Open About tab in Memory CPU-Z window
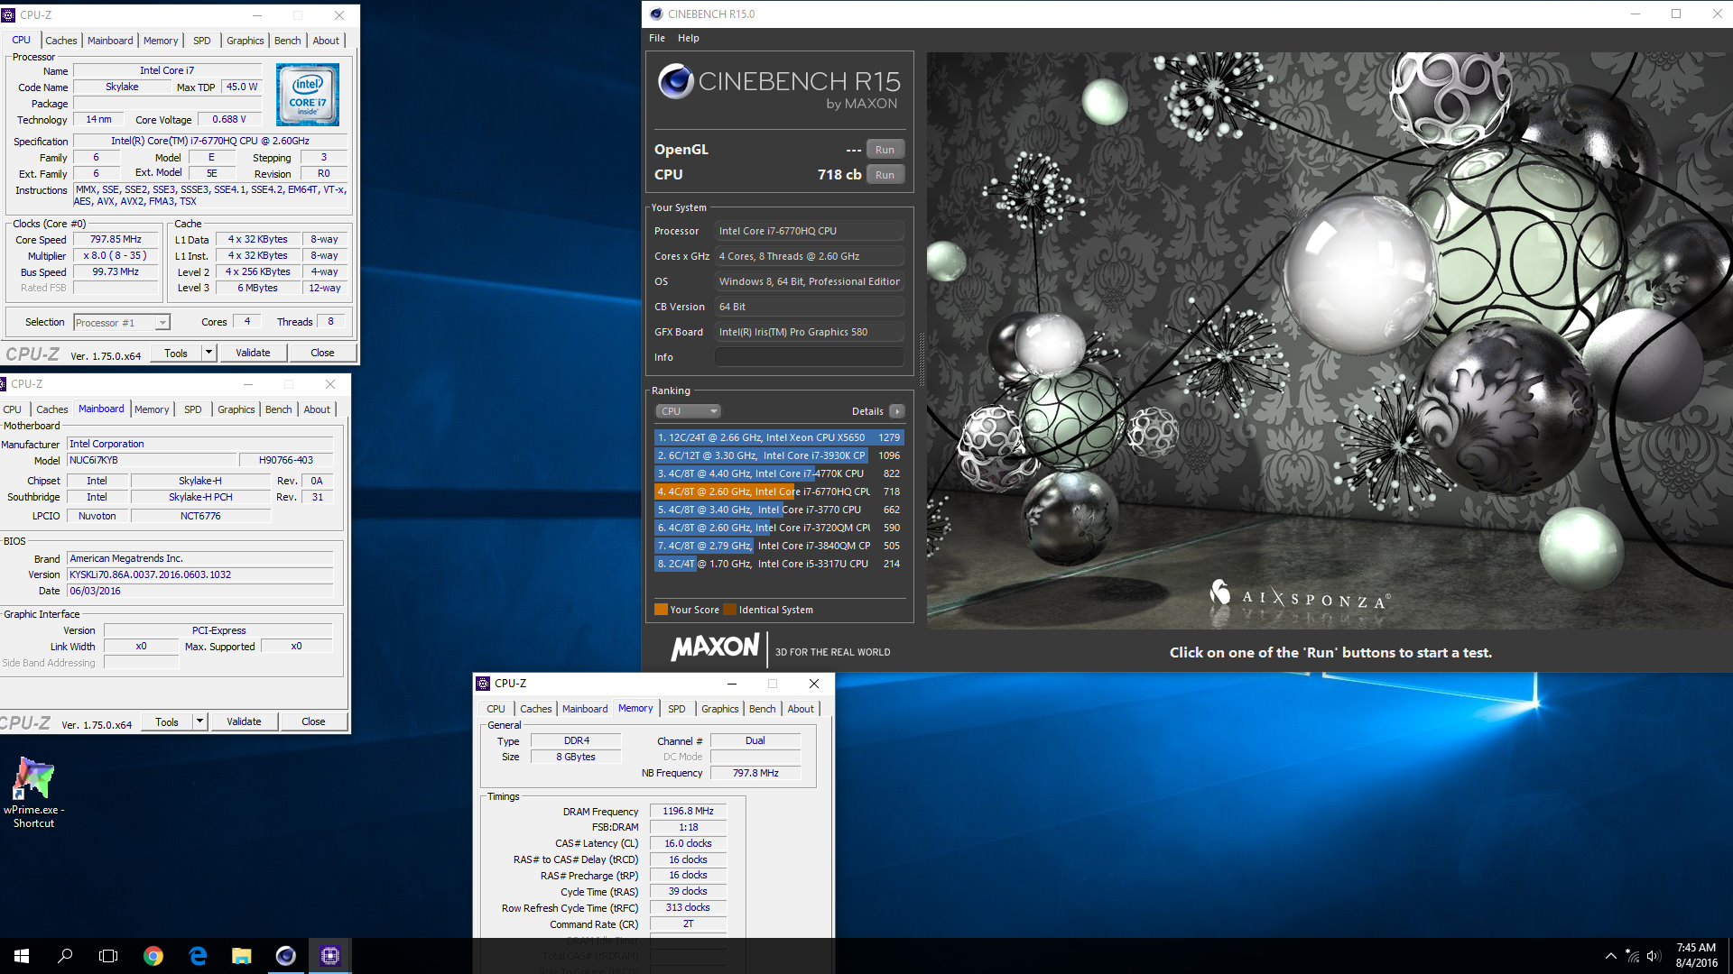Screen dimensions: 1733x974 coord(801,709)
